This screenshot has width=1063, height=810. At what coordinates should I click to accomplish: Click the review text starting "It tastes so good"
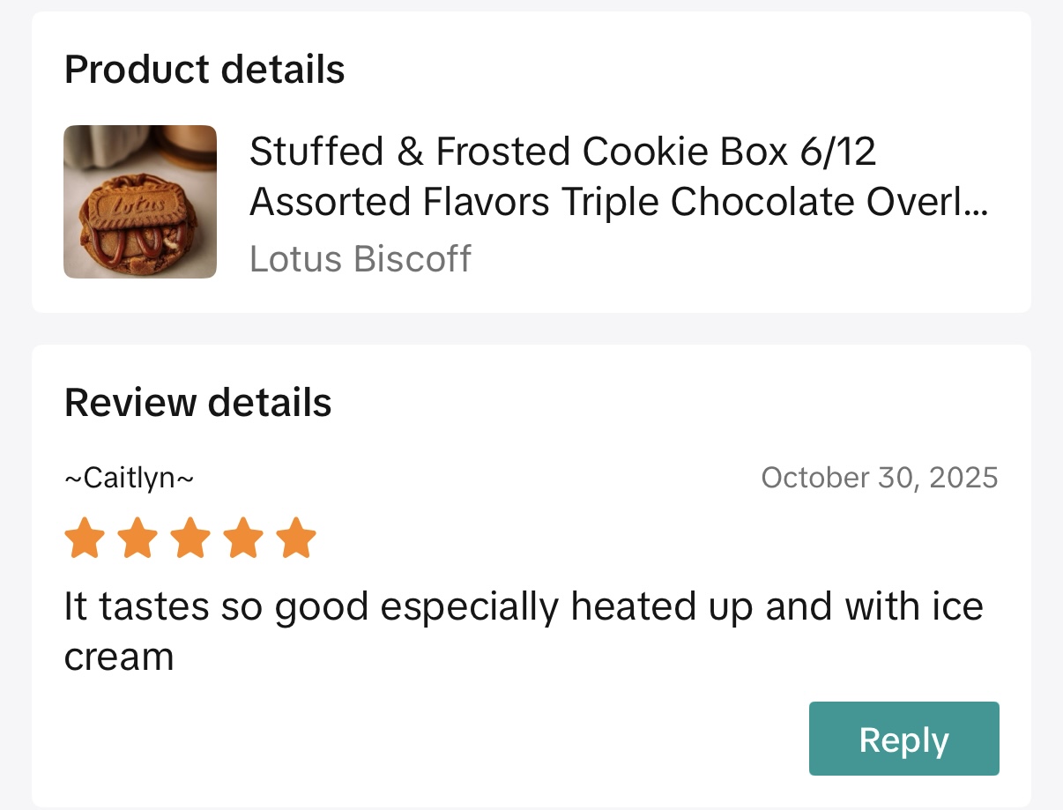(x=523, y=607)
